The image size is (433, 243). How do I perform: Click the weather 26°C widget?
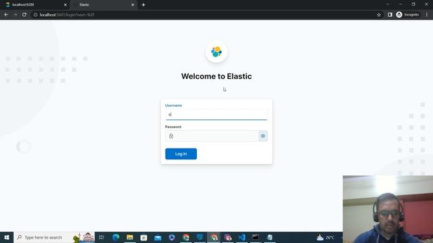pyautogui.click(x=325, y=237)
